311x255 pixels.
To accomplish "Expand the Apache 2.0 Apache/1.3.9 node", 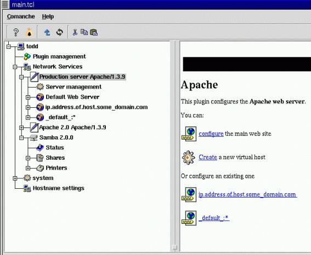I will pyautogui.click(x=21, y=127).
